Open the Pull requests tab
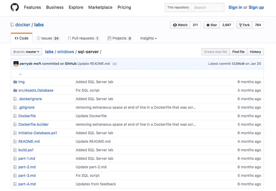276x191 pixels. (x=84, y=38)
